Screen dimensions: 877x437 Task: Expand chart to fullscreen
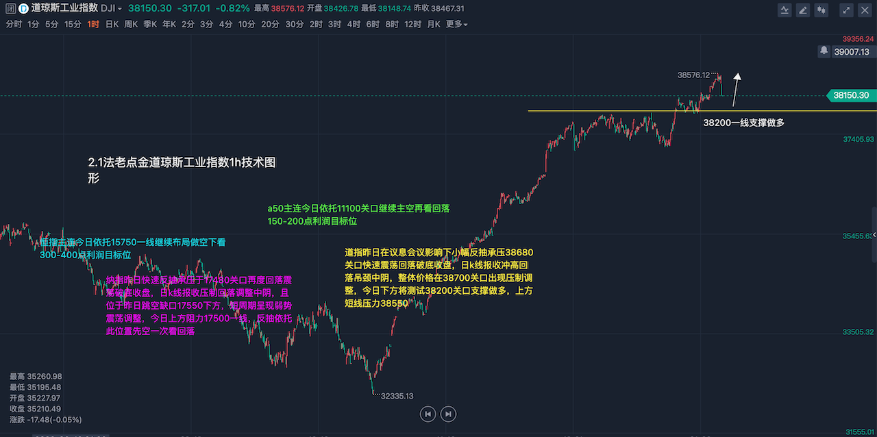(848, 10)
